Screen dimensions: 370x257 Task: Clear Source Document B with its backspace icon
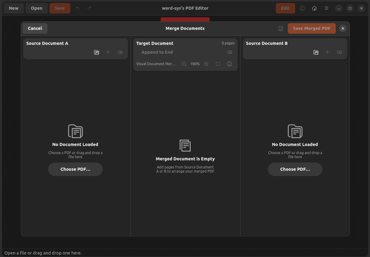(339, 52)
